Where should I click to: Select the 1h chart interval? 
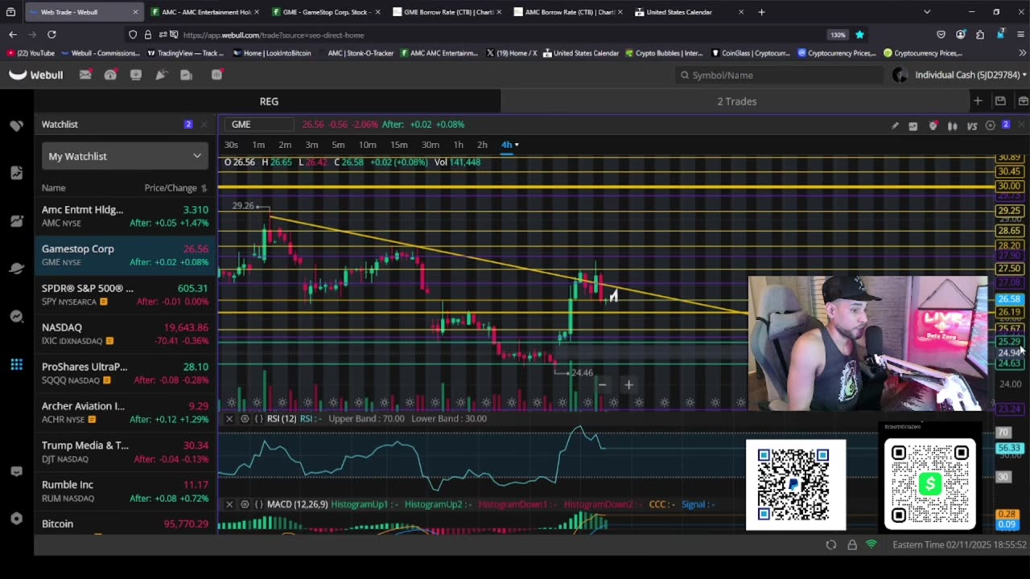[458, 145]
